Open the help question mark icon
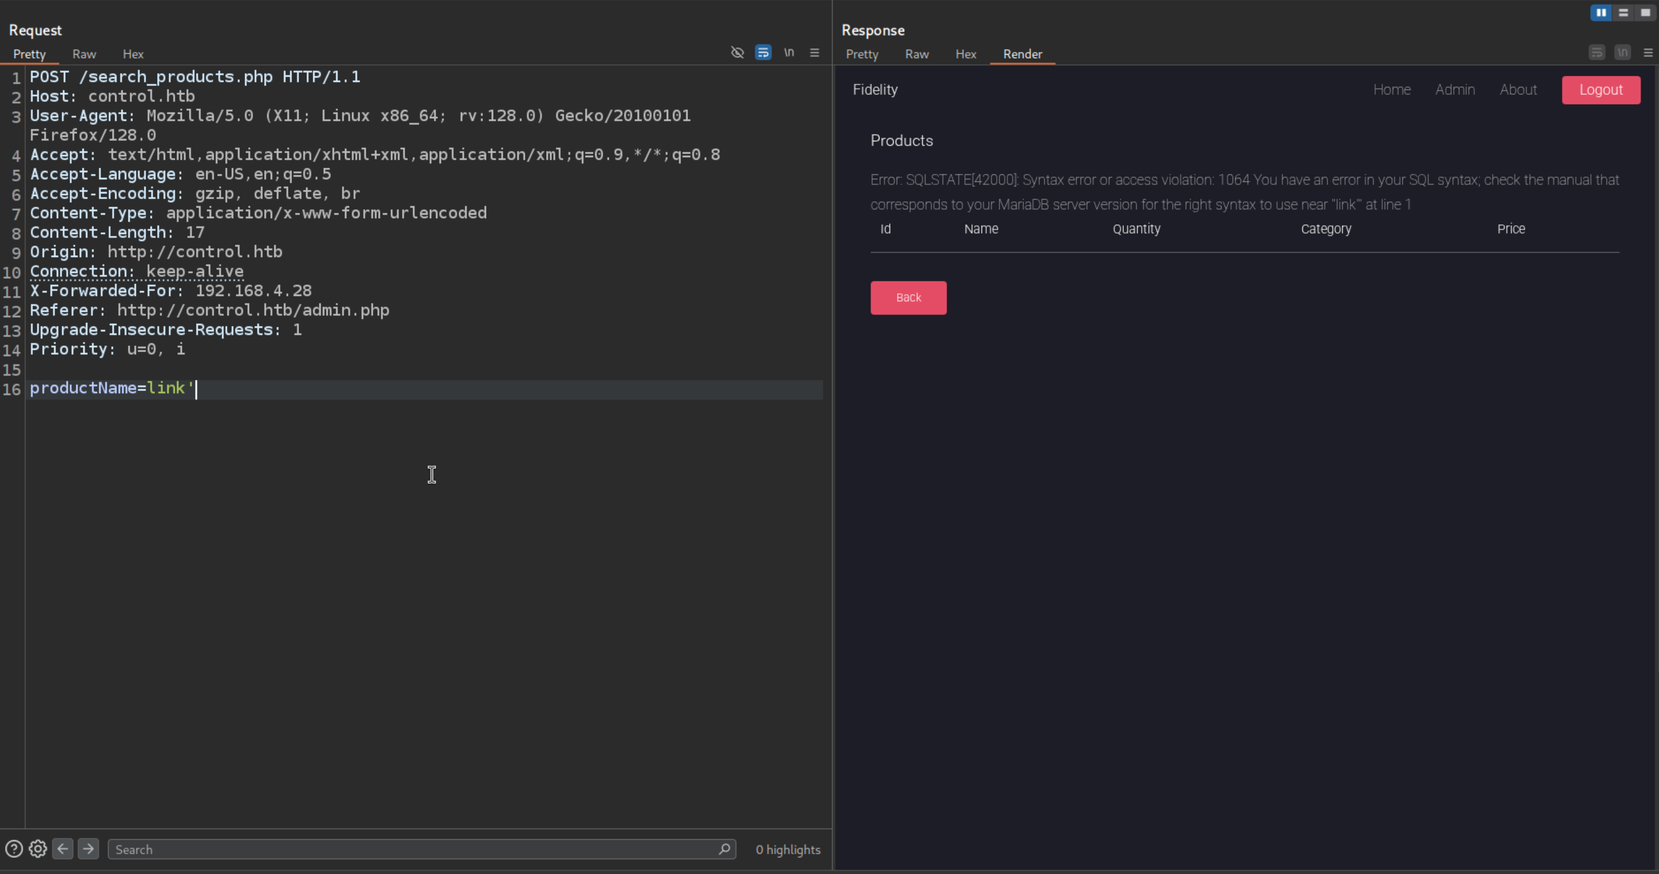This screenshot has height=874, width=1659. tap(14, 849)
